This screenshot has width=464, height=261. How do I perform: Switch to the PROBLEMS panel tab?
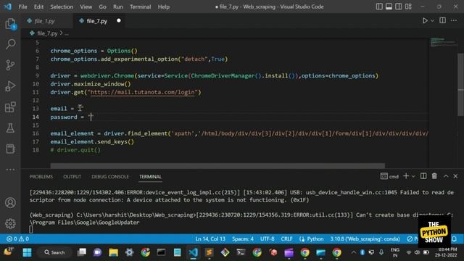click(41, 177)
